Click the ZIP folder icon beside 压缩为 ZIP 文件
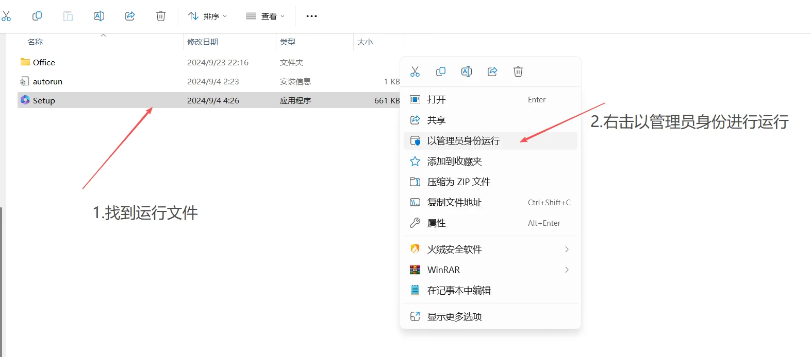Viewport: 811px width, 357px height. (415, 182)
